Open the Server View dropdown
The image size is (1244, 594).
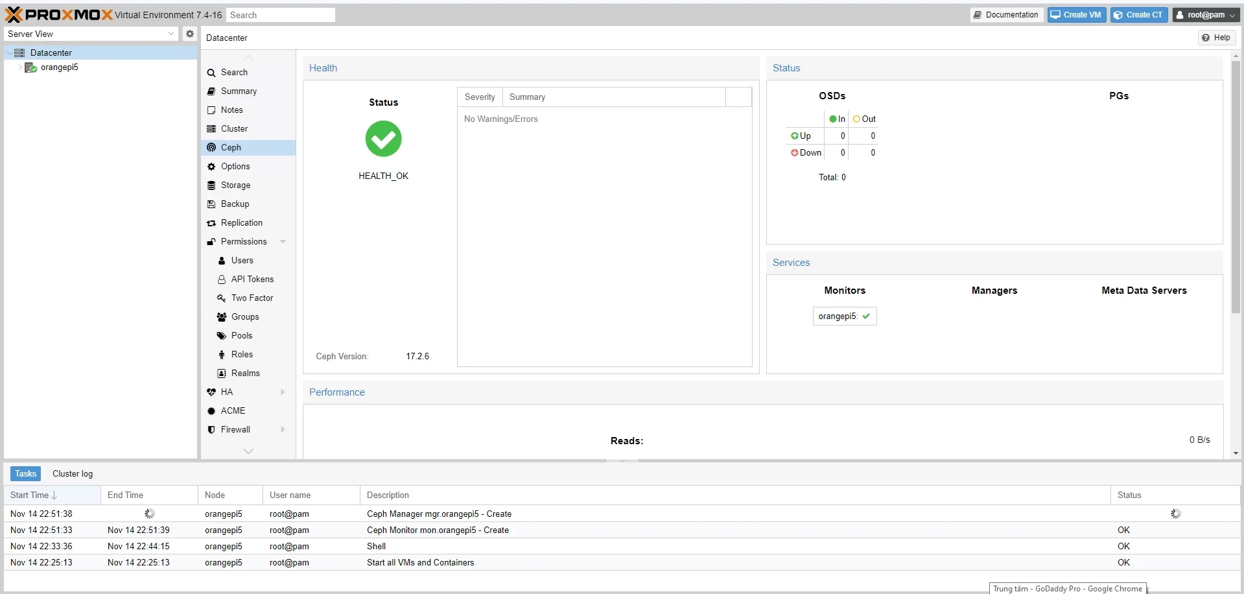click(171, 34)
